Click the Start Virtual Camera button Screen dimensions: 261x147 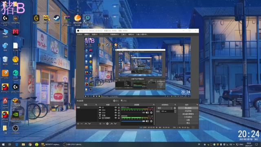point(188,114)
